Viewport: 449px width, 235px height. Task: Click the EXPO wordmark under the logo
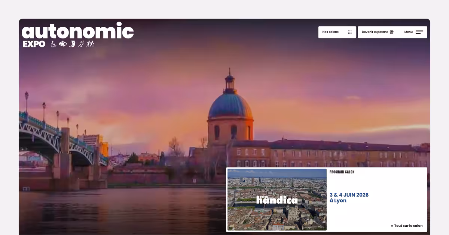34,44
